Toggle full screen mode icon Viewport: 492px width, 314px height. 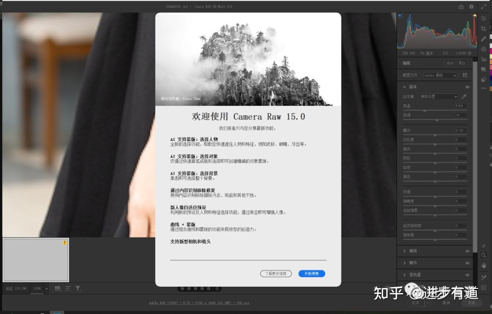pos(483,6)
